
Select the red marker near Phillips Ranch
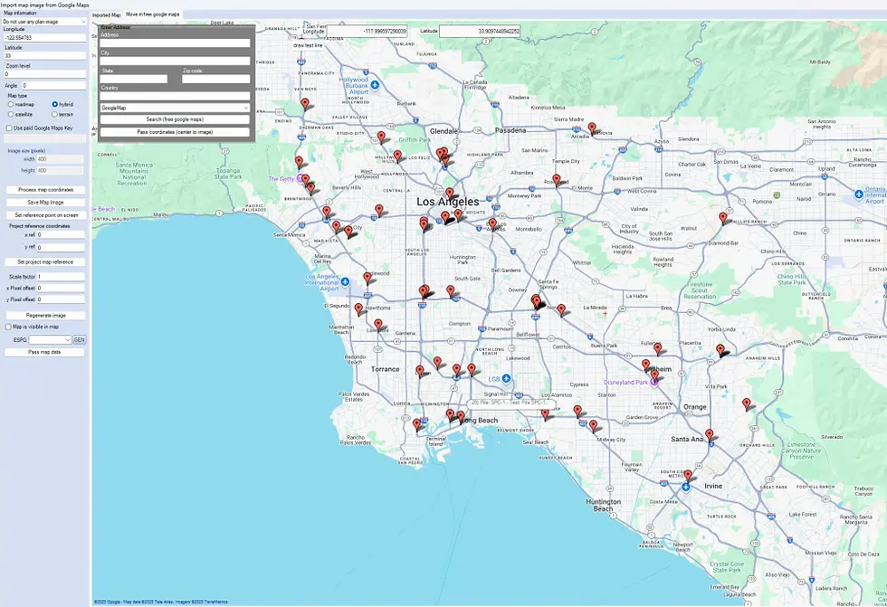tap(723, 218)
